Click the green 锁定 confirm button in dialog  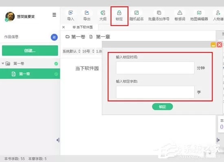click(163, 107)
